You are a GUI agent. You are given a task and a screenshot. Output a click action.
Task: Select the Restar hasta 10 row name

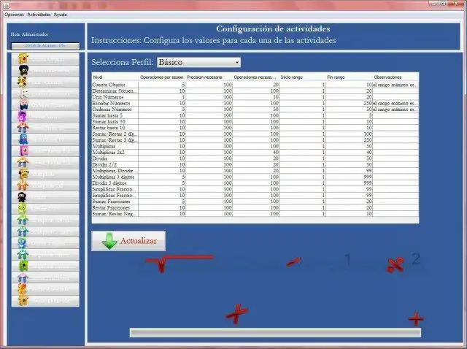tap(115, 128)
